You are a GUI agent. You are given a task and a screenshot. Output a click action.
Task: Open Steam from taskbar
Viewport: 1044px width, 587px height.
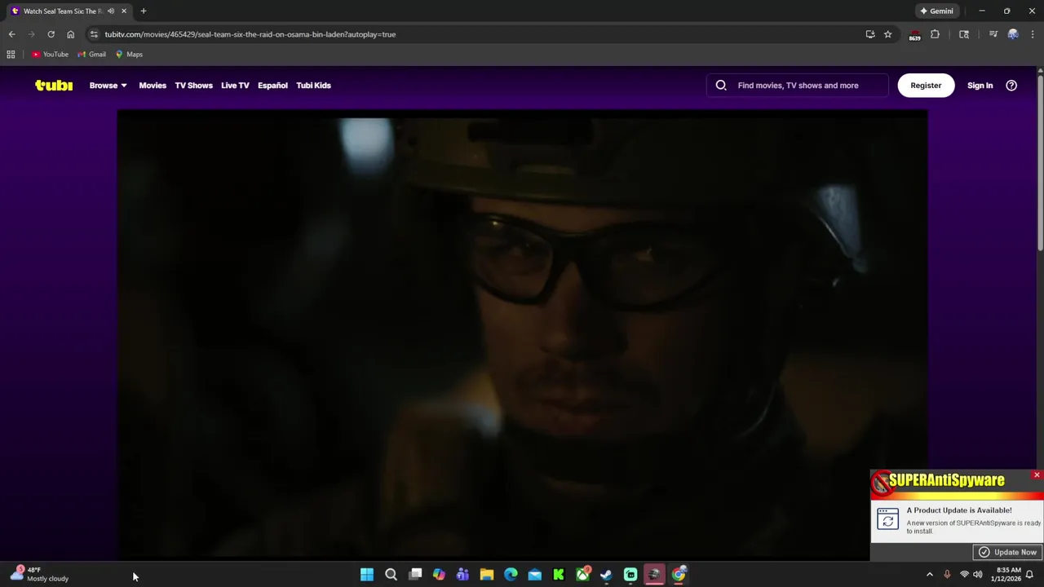click(606, 575)
